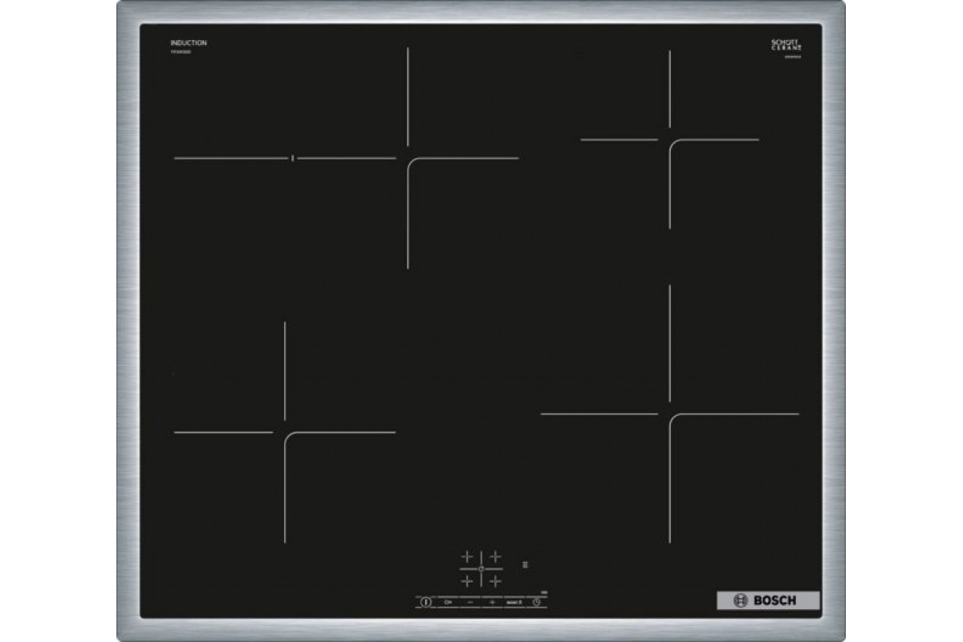
Task: Tap center of rear-left cooking zone crosshair
Action: coord(408,158)
